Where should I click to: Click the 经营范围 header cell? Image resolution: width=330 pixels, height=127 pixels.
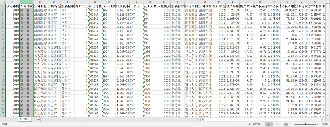[191, 6]
